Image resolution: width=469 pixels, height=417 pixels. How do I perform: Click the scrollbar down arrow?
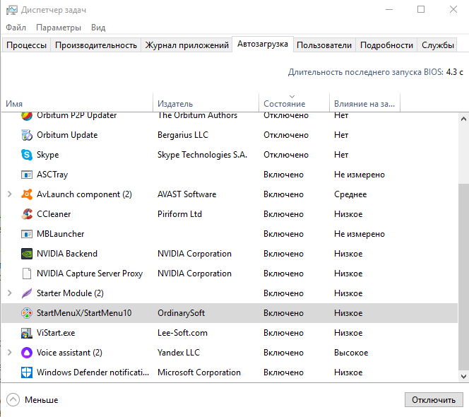coord(463,376)
